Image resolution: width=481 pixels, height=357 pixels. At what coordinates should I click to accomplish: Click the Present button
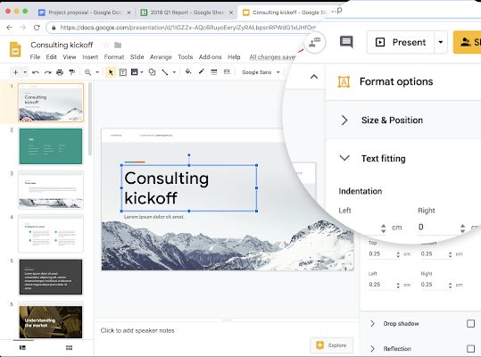pyautogui.click(x=401, y=42)
